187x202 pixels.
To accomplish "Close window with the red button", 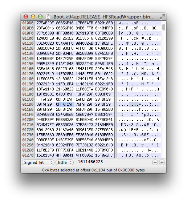I will (x=26, y=17).
